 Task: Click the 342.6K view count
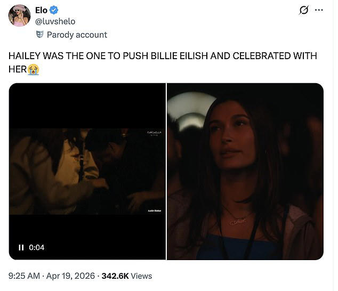pos(115,276)
